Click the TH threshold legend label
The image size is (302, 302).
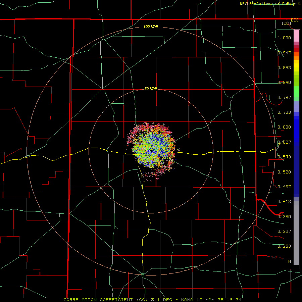[x=288, y=261]
